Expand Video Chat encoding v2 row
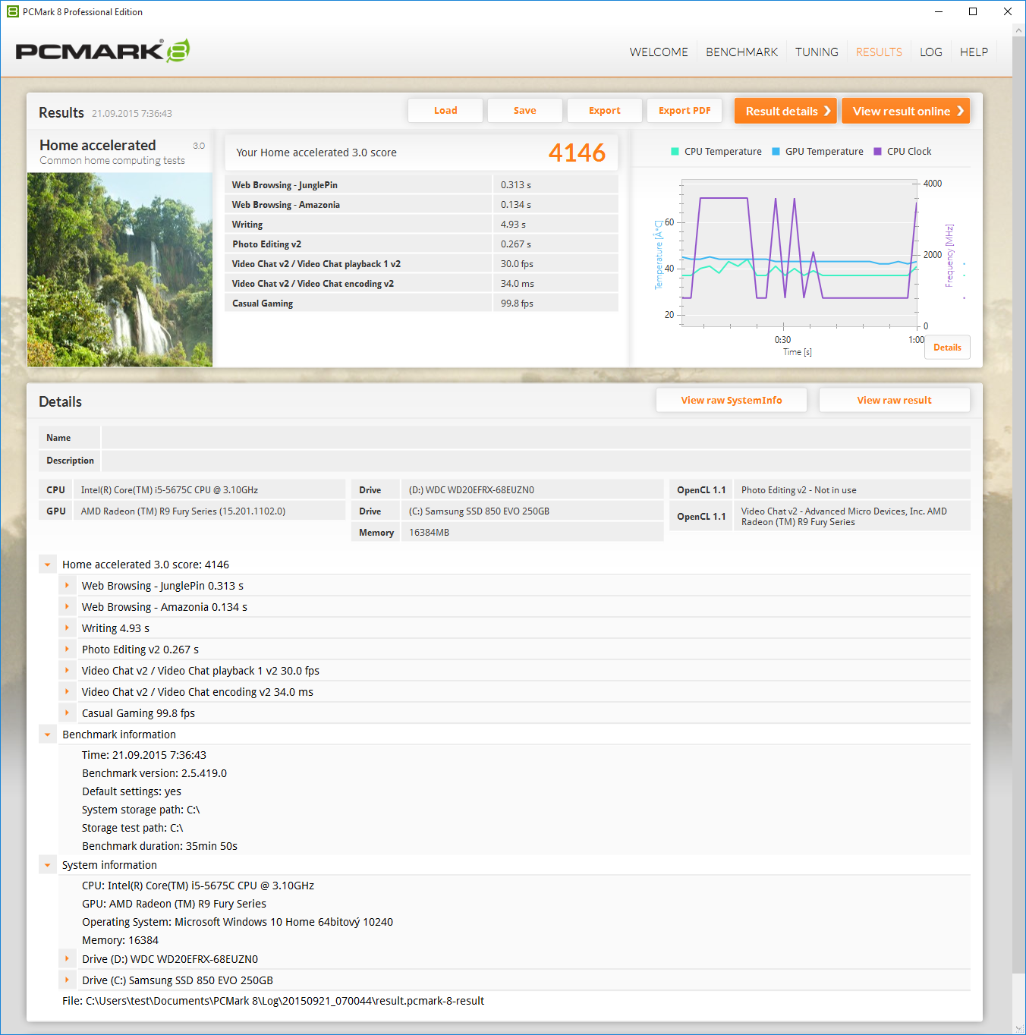 click(68, 692)
